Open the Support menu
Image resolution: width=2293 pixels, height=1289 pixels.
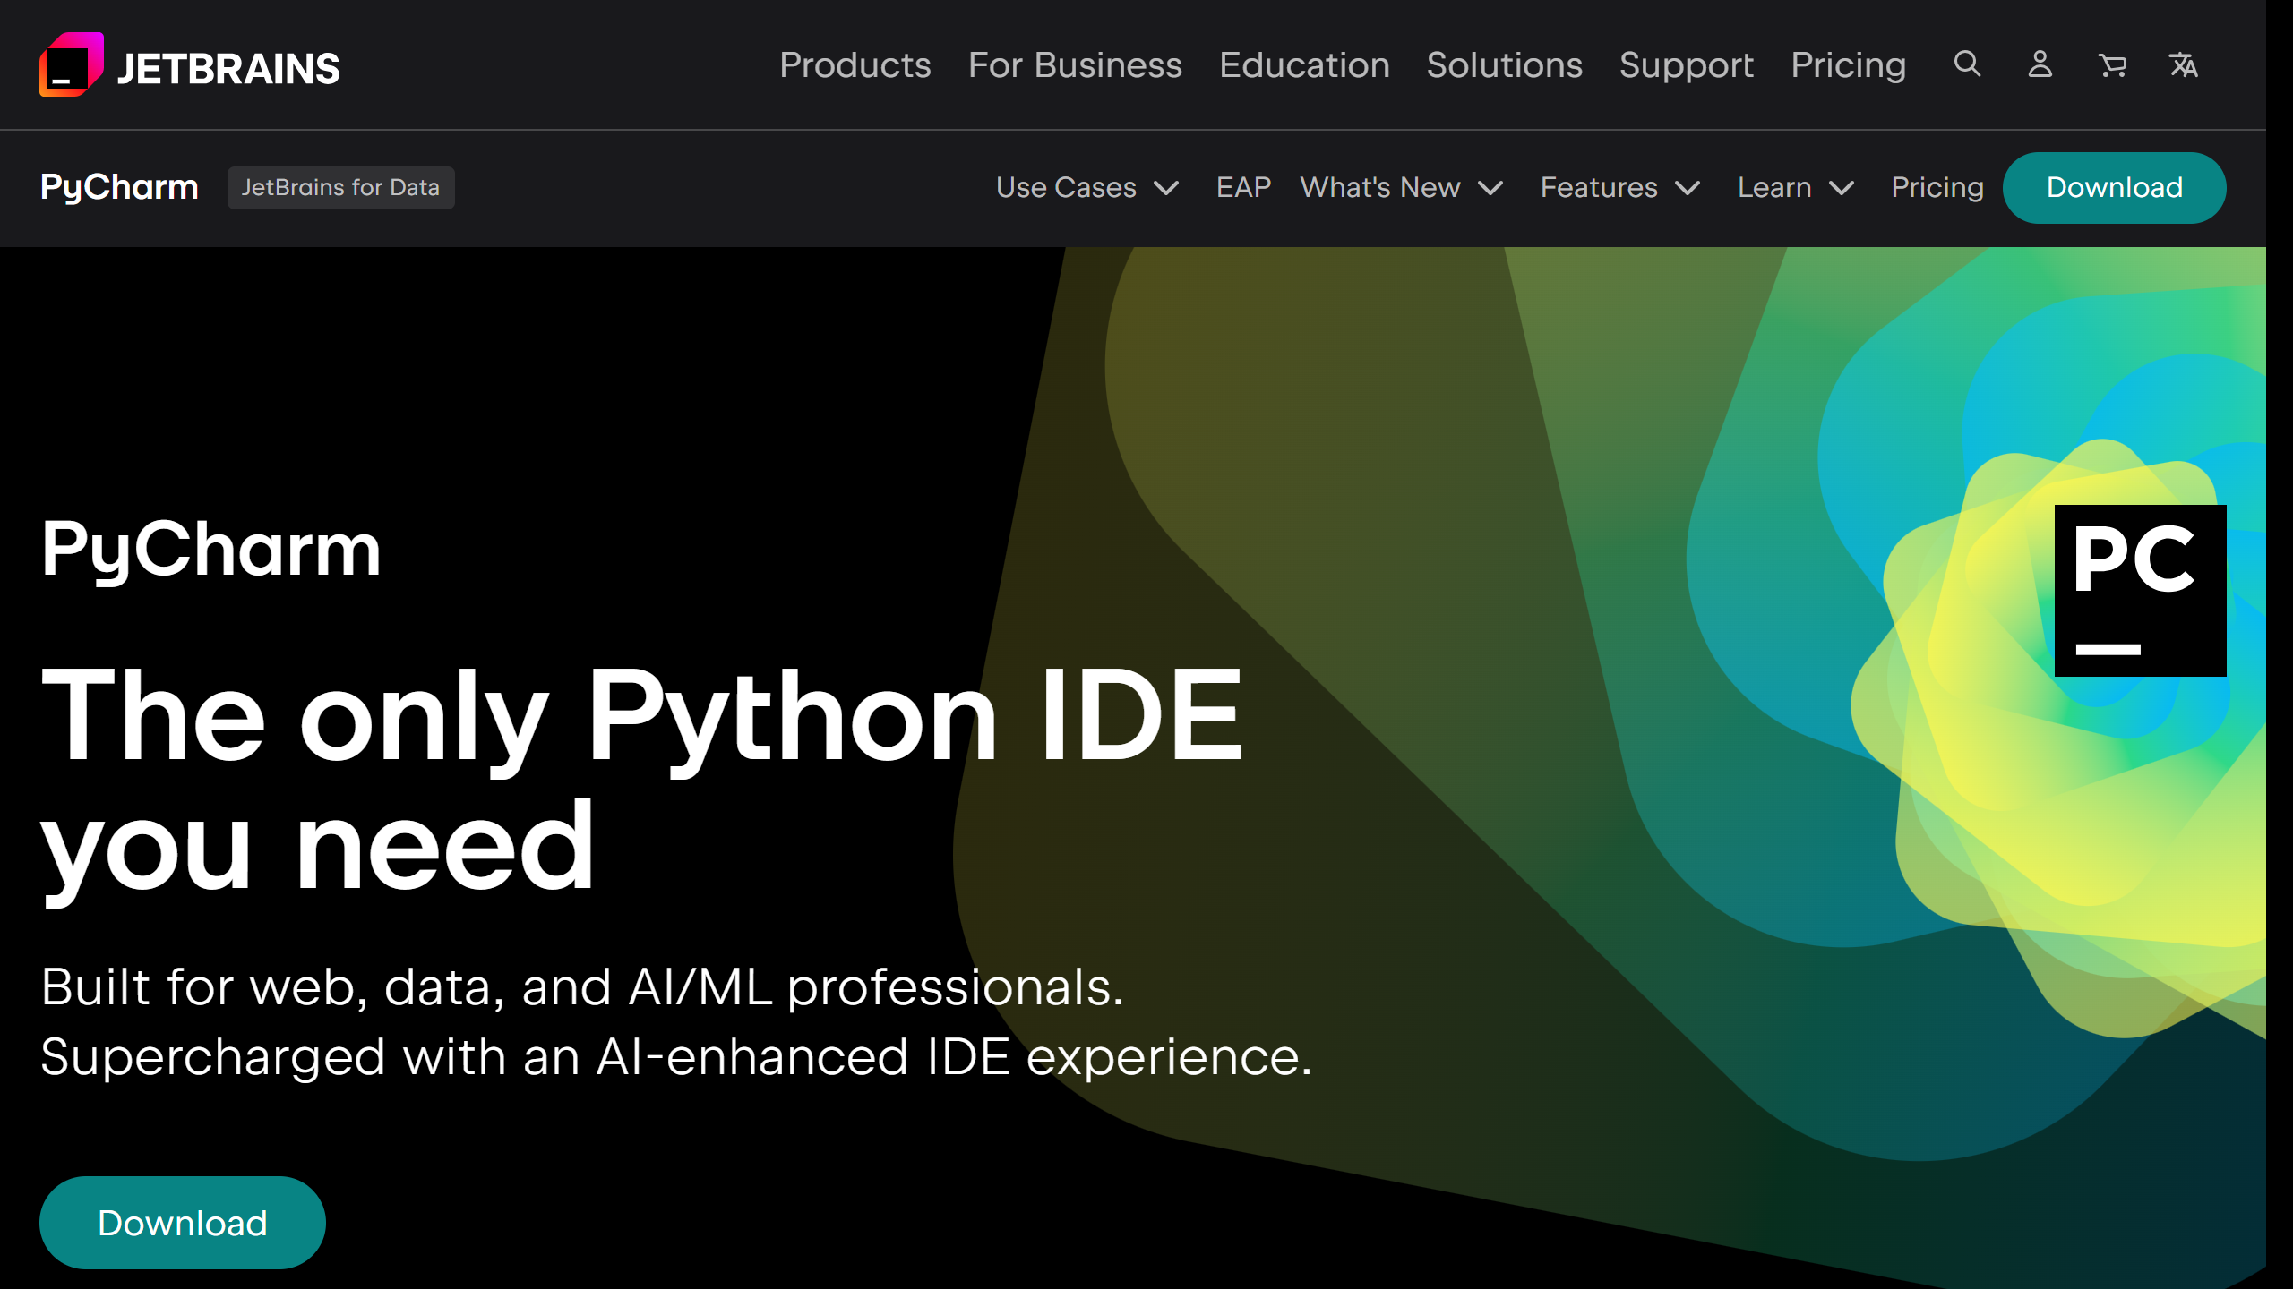tap(1686, 65)
